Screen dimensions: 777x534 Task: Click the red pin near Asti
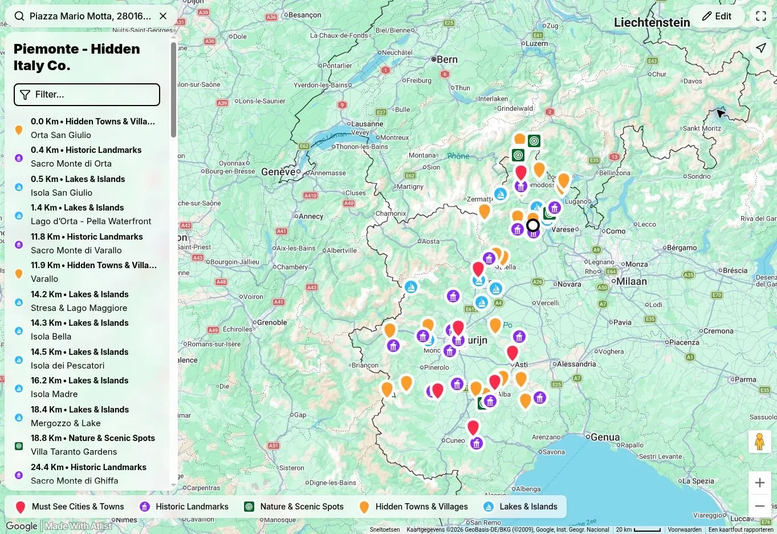512,354
